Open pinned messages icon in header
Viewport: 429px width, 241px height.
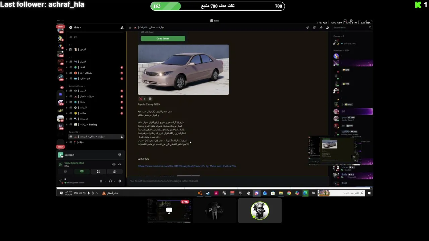point(321,27)
